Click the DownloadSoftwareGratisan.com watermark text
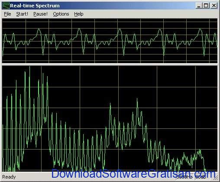Viewport: 220px width, 182px height. pyautogui.click(x=133, y=174)
